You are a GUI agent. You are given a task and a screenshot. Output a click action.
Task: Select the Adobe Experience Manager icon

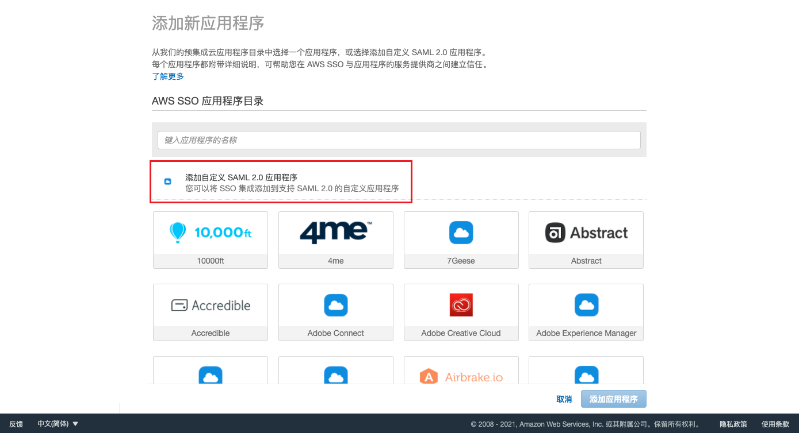coord(586,305)
